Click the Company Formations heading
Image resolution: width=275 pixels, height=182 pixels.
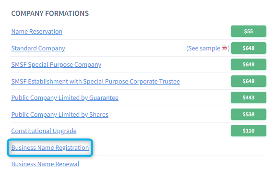click(50, 13)
